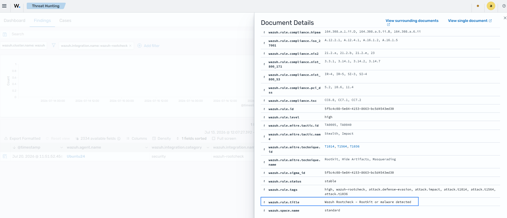Select the Threat Hunting breadcrumb
This screenshot has height=218, width=507.
[46, 6]
